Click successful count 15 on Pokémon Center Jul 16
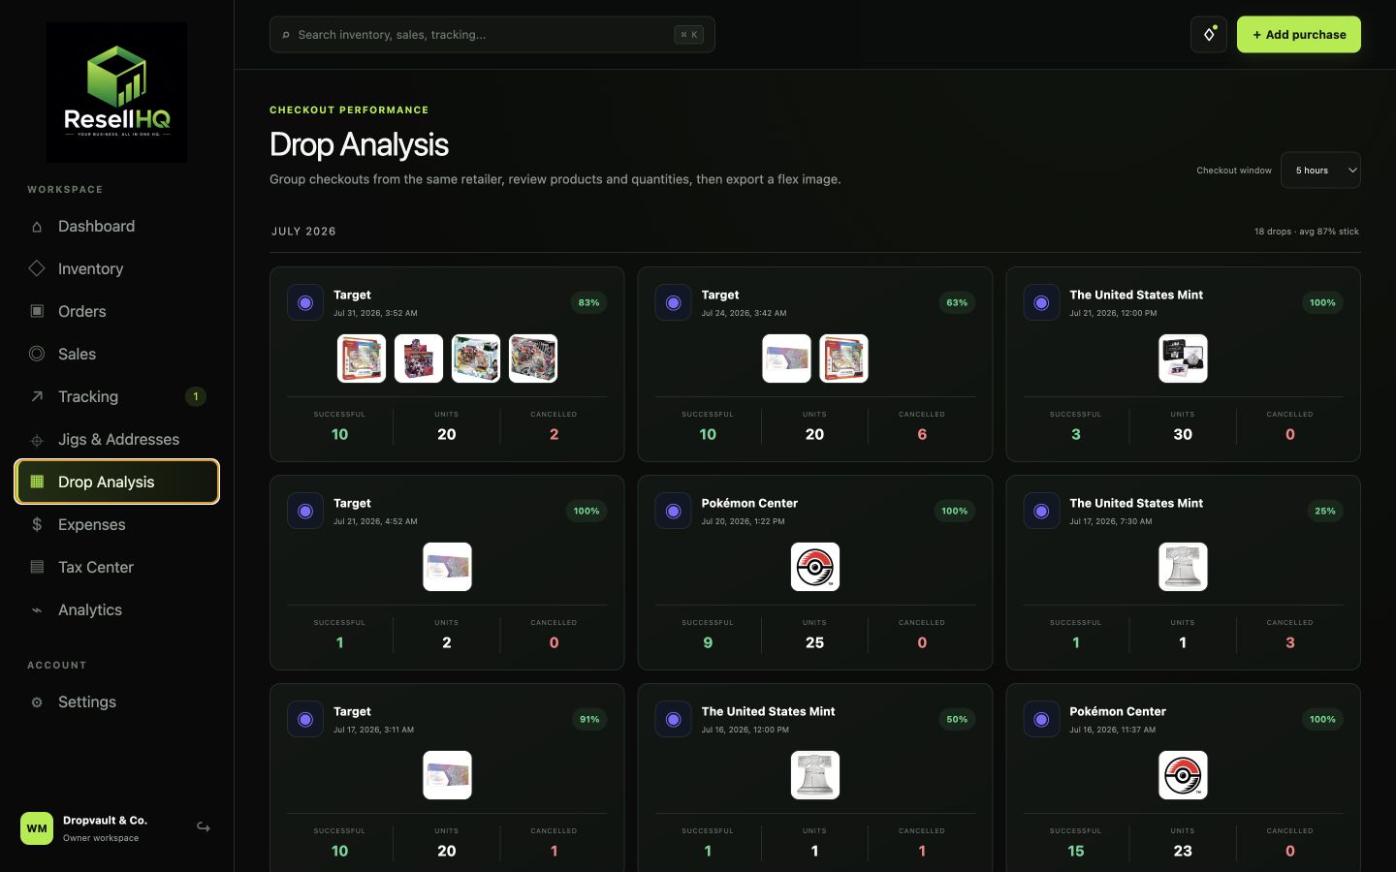The height and width of the screenshot is (872, 1396). pos(1075,851)
